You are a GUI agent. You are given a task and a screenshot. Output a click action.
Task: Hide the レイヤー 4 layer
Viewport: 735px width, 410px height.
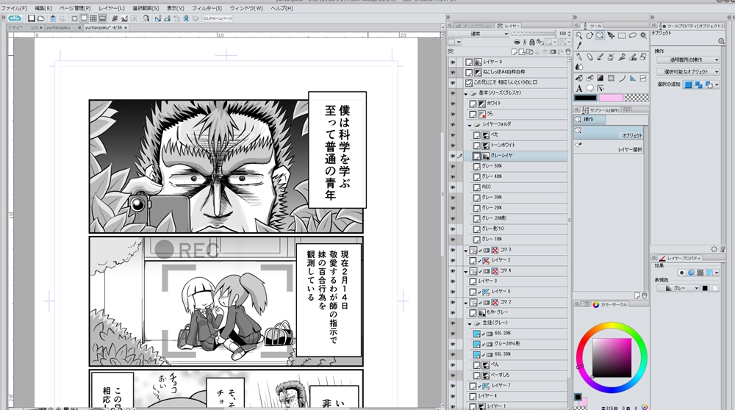[x=453, y=396]
